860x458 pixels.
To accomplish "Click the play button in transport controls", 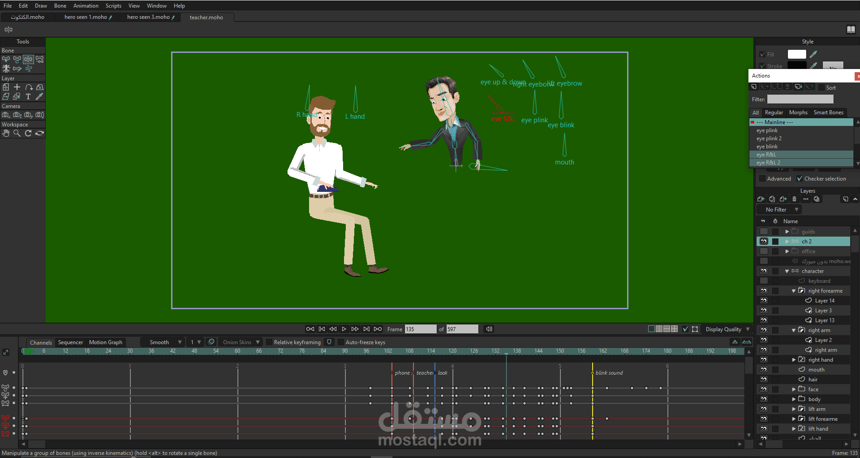I will point(344,329).
